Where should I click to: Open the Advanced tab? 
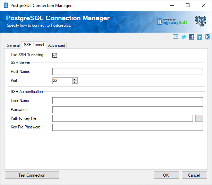[x=57, y=45]
